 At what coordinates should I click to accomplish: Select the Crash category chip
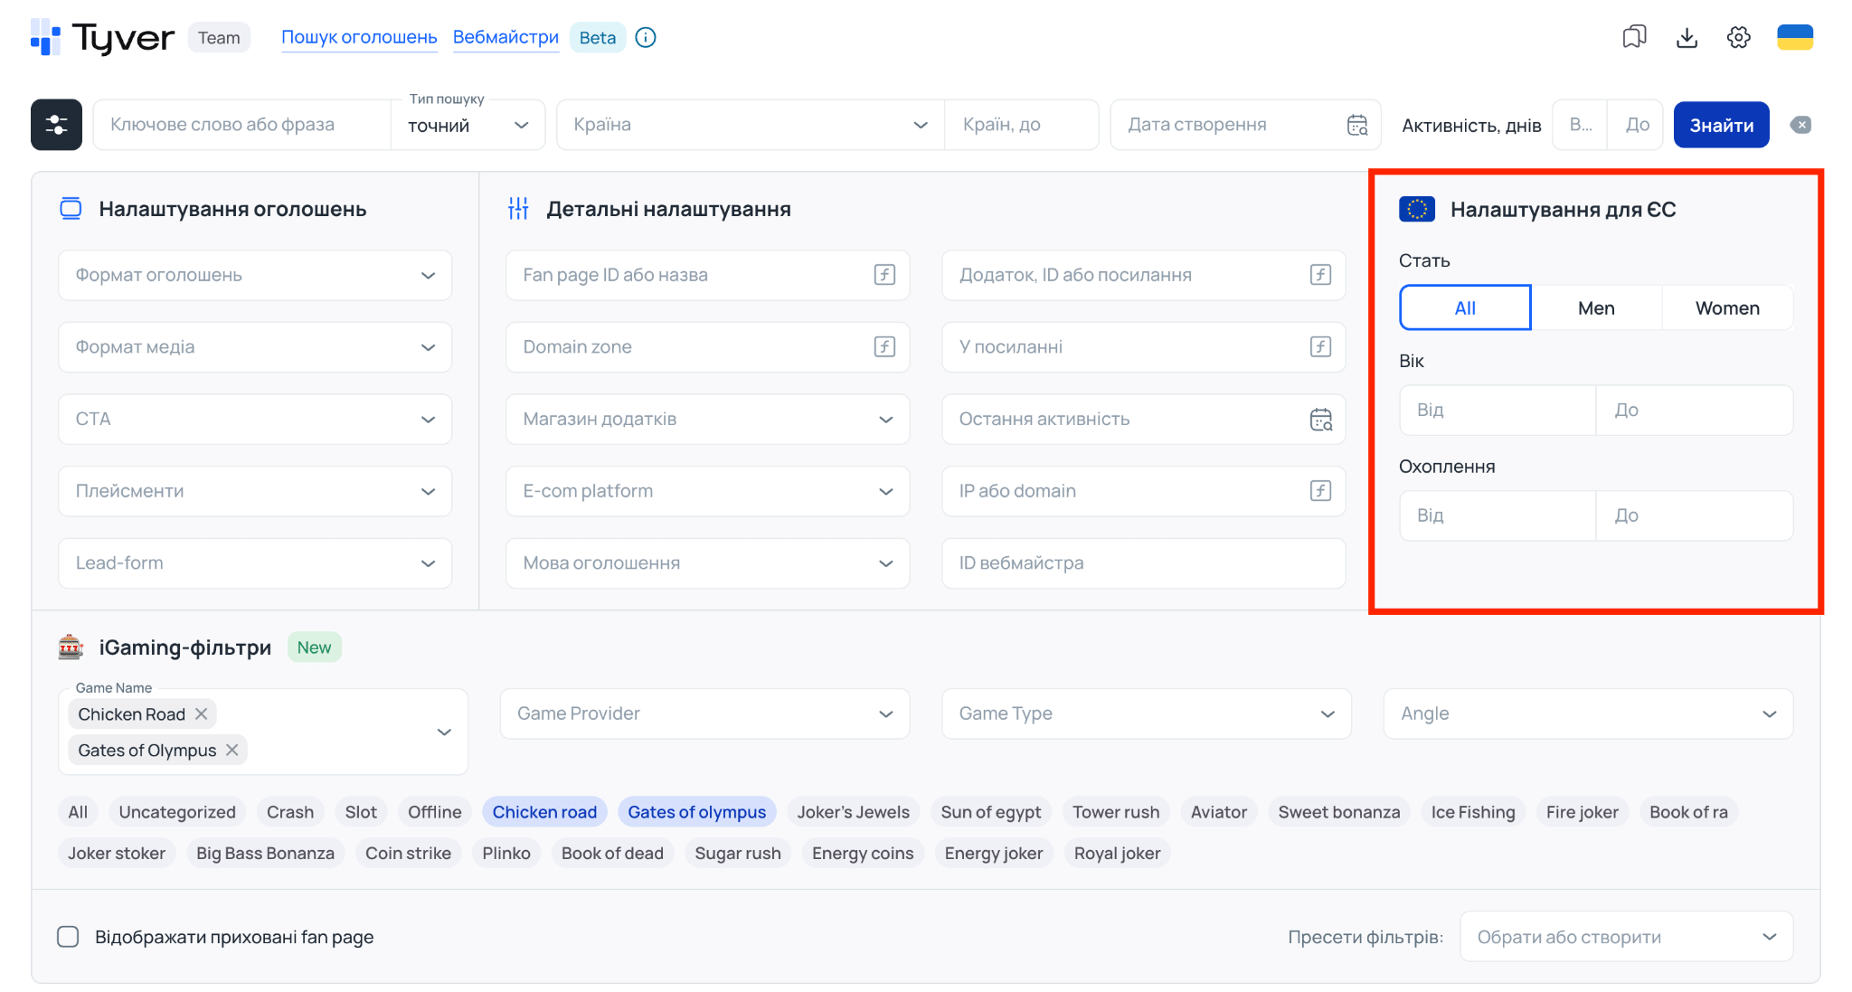click(x=290, y=812)
